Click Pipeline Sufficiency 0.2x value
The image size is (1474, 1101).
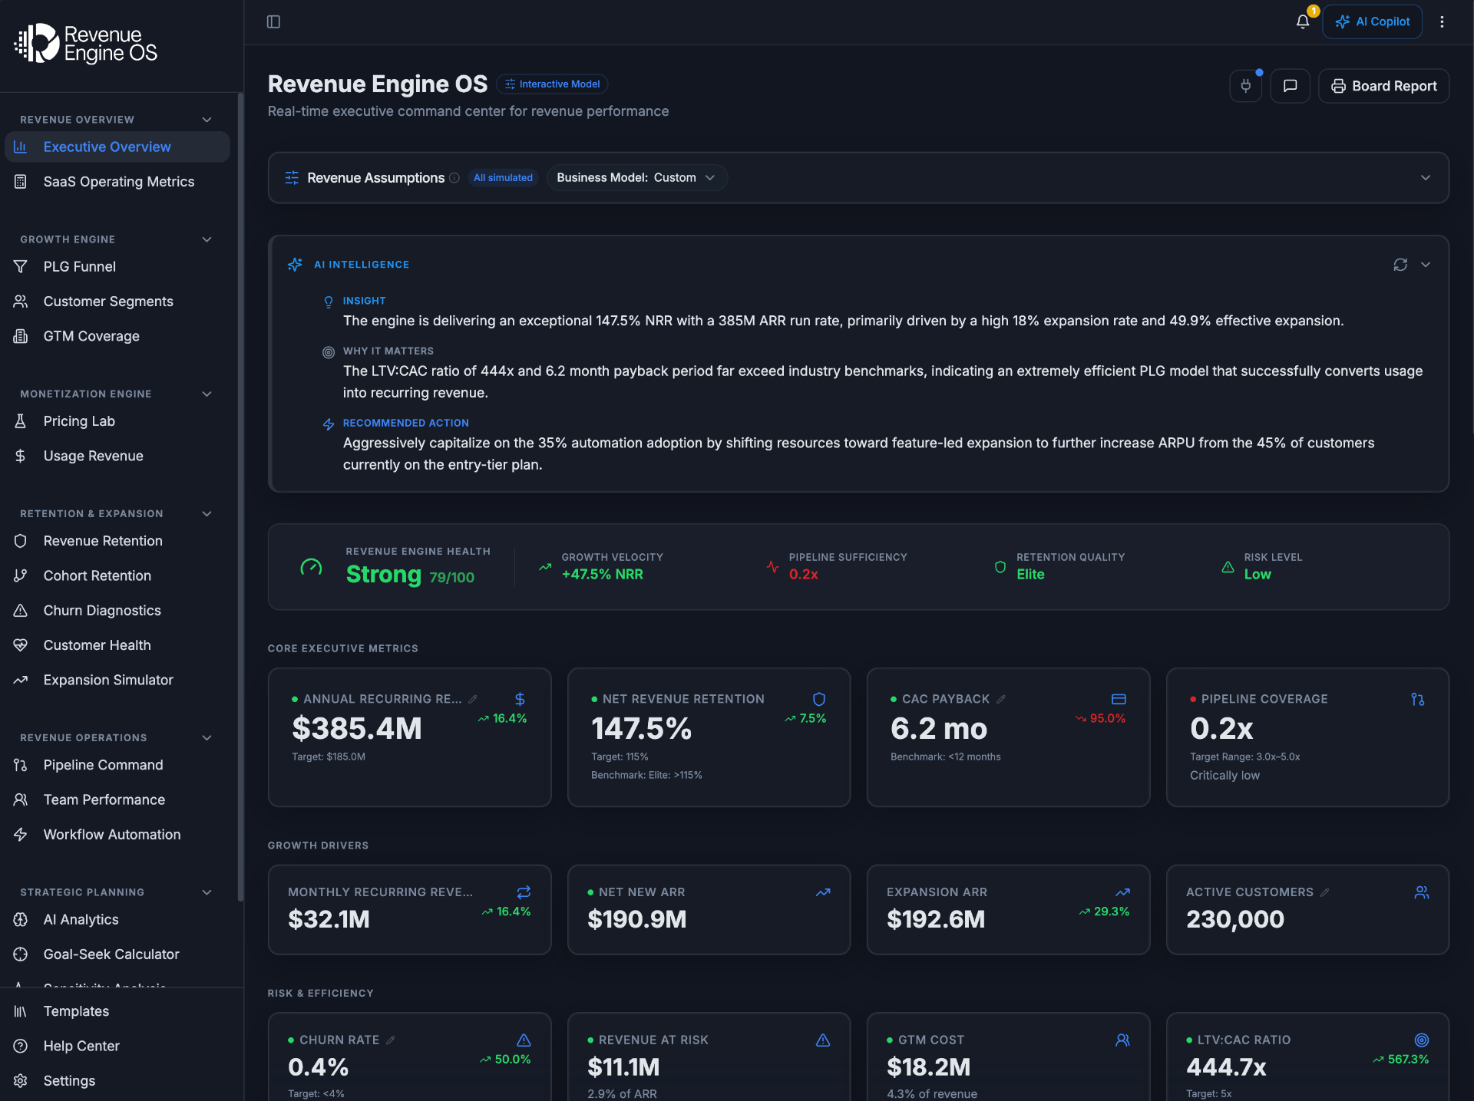(x=803, y=575)
